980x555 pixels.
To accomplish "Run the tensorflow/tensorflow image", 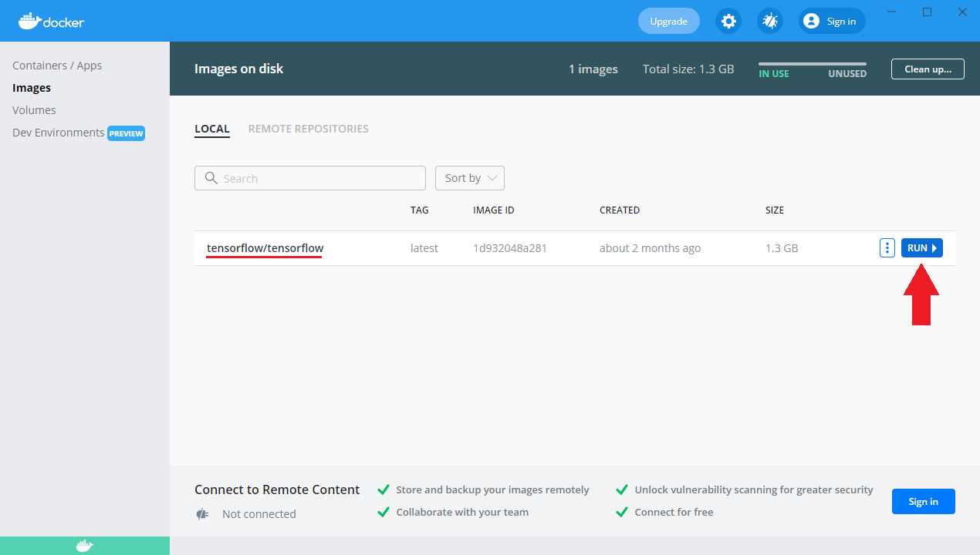I will 922,248.
